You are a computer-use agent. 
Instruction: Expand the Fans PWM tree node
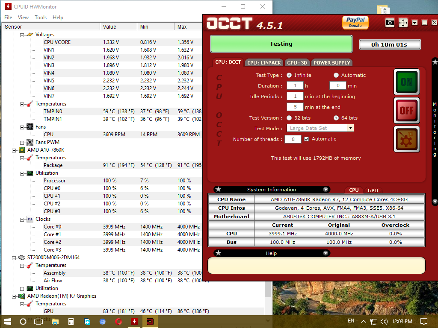pos(22,143)
